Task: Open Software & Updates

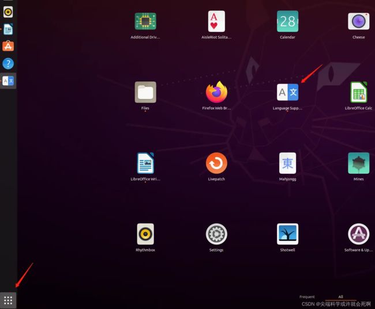Action: click(x=358, y=234)
